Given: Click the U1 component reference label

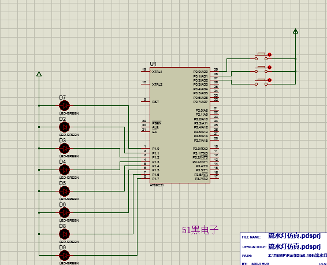Looking at the screenshot, I should click(x=153, y=64).
